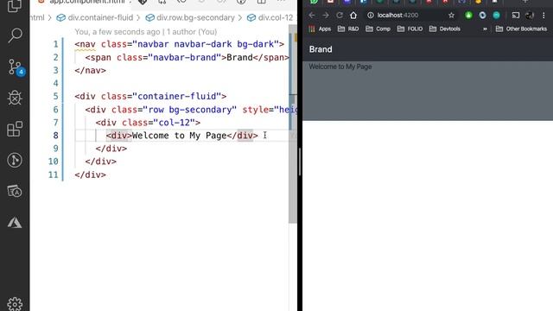Click the col-12 div on line 7
Image resolution: width=553 pixels, height=311 pixels.
[x=148, y=123]
